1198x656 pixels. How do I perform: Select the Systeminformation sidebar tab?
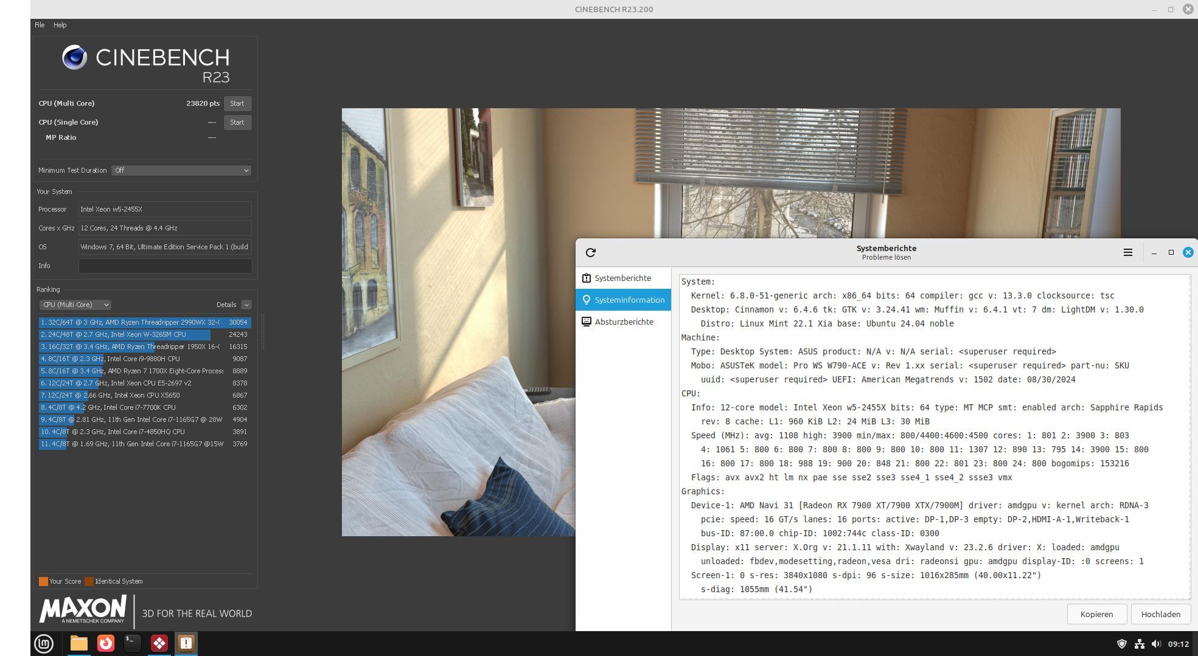tap(623, 300)
